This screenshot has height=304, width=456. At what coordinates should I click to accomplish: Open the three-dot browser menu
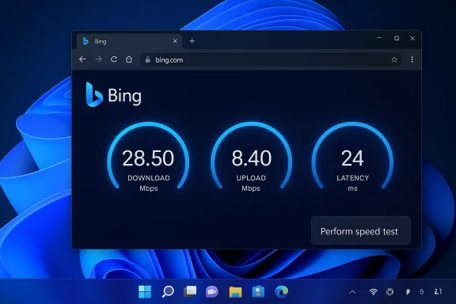pos(412,59)
